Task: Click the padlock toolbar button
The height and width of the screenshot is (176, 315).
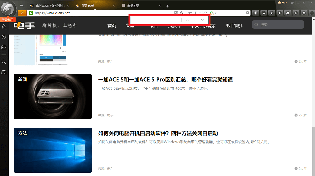Action: coord(263,13)
